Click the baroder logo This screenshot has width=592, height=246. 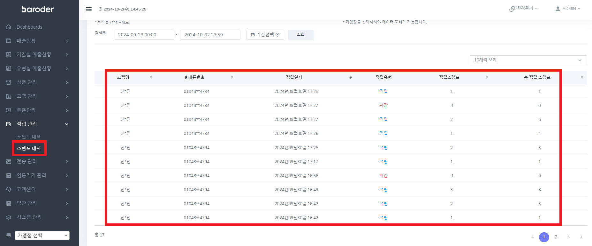click(38, 9)
